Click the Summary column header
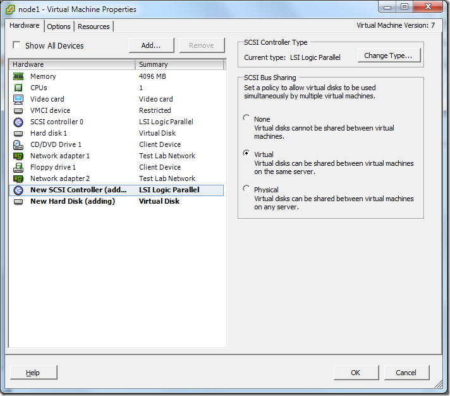 click(179, 64)
